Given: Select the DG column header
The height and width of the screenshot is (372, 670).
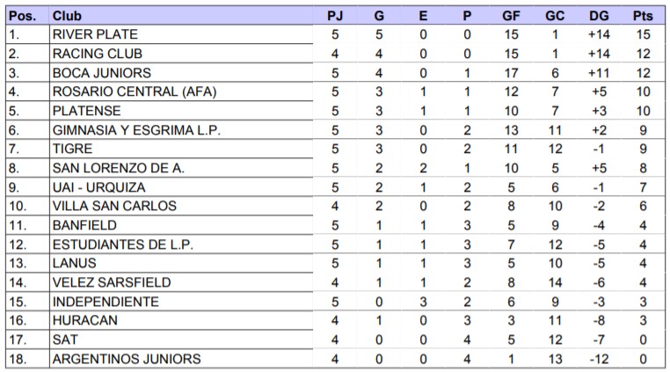Looking at the screenshot, I should coord(599,16).
